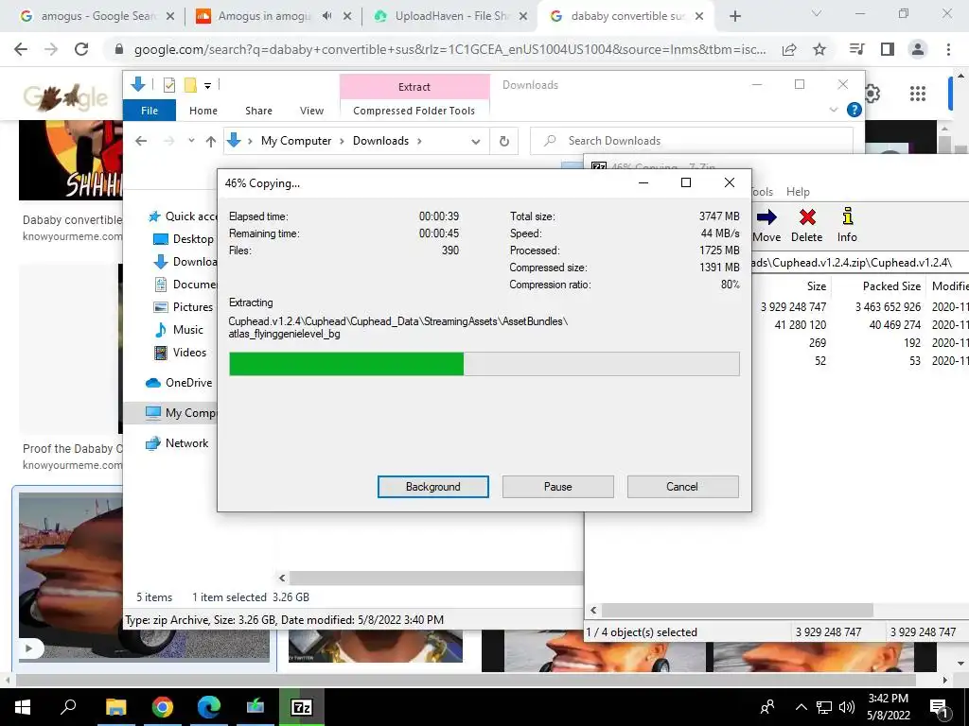This screenshot has width=969, height=726.
Task: Open Chrome tab search dropdown
Action: [x=817, y=13]
